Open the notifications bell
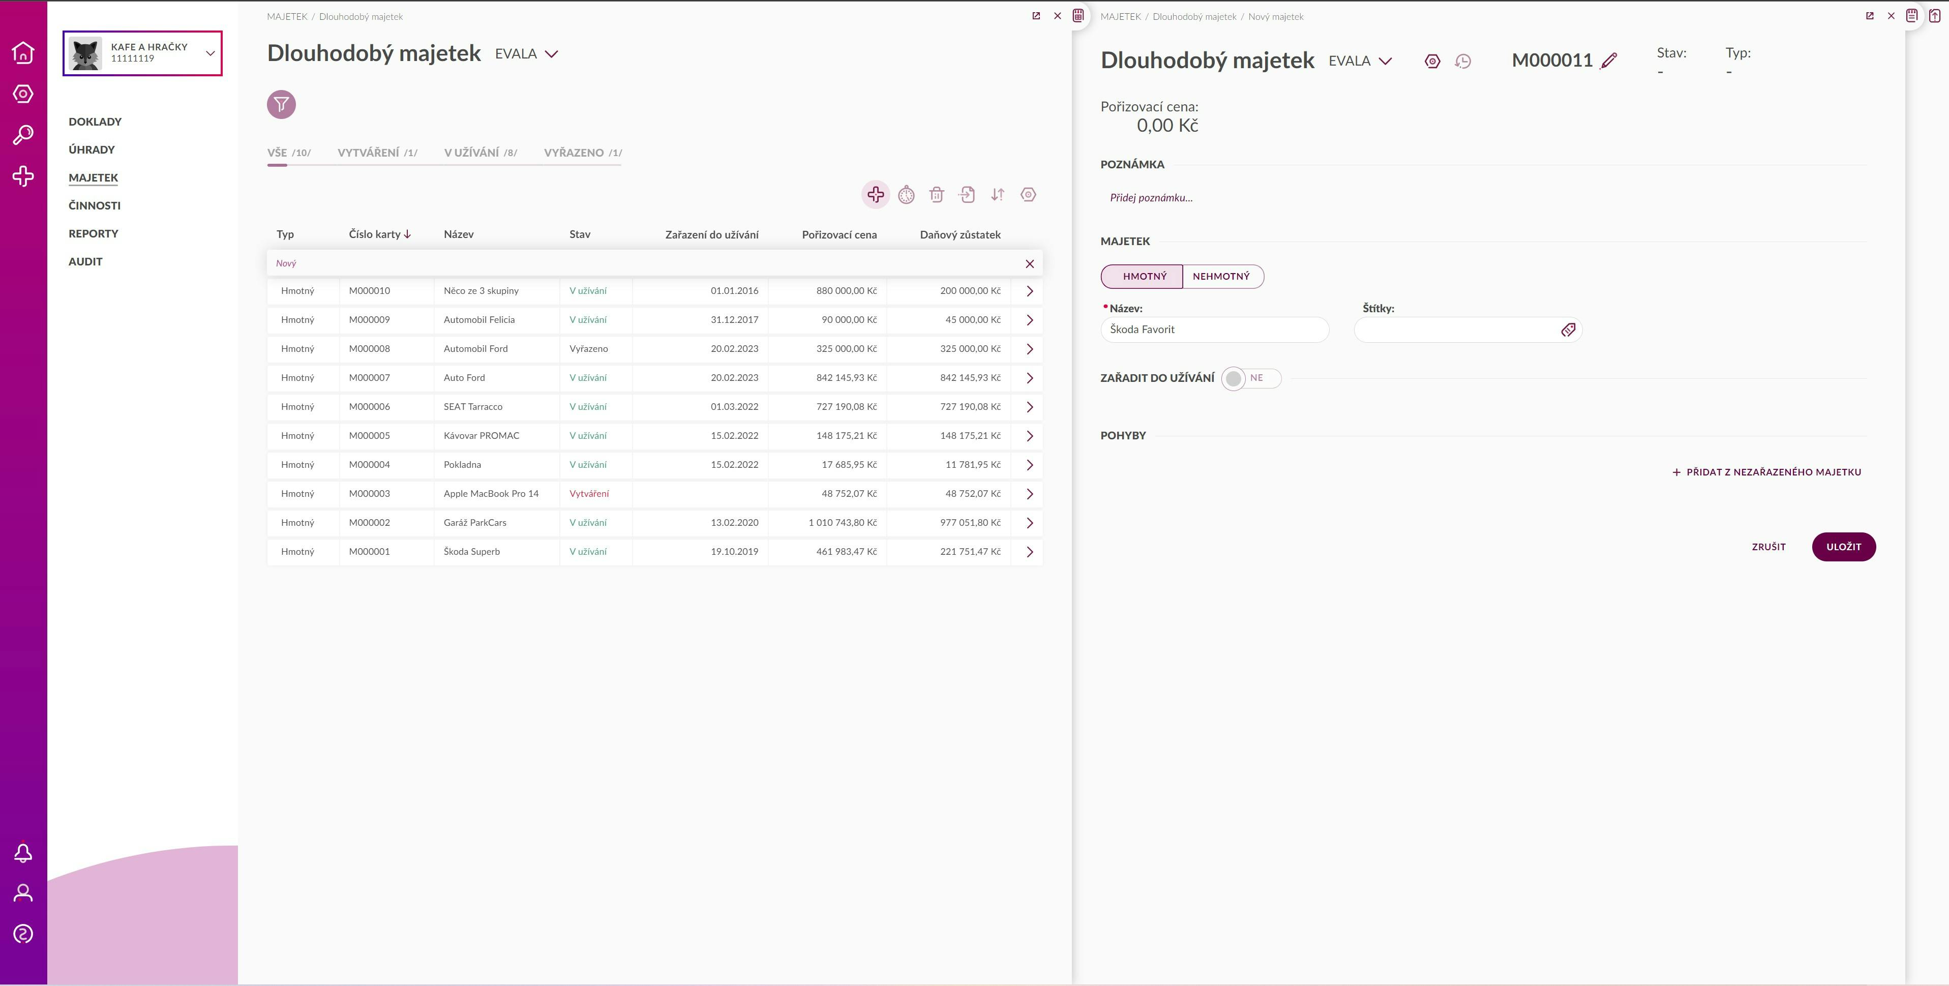The image size is (1949, 986). (x=23, y=853)
